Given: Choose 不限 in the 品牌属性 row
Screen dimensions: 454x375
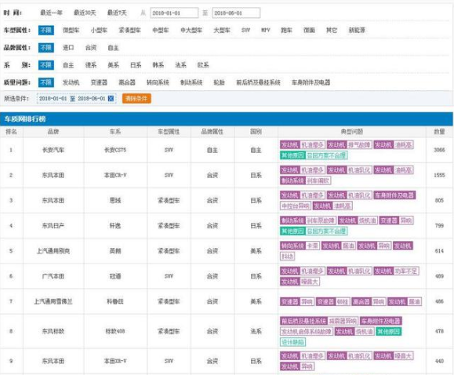Looking at the screenshot, I should tap(46, 48).
